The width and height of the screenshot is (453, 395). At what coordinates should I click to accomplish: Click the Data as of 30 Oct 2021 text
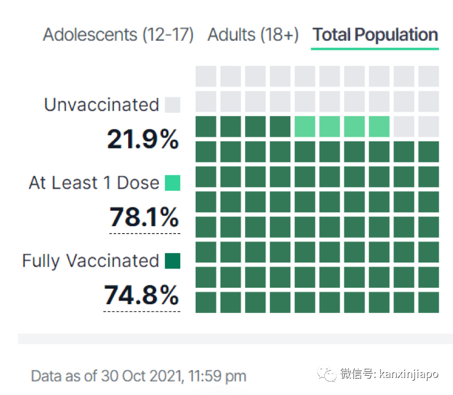click(139, 376)
